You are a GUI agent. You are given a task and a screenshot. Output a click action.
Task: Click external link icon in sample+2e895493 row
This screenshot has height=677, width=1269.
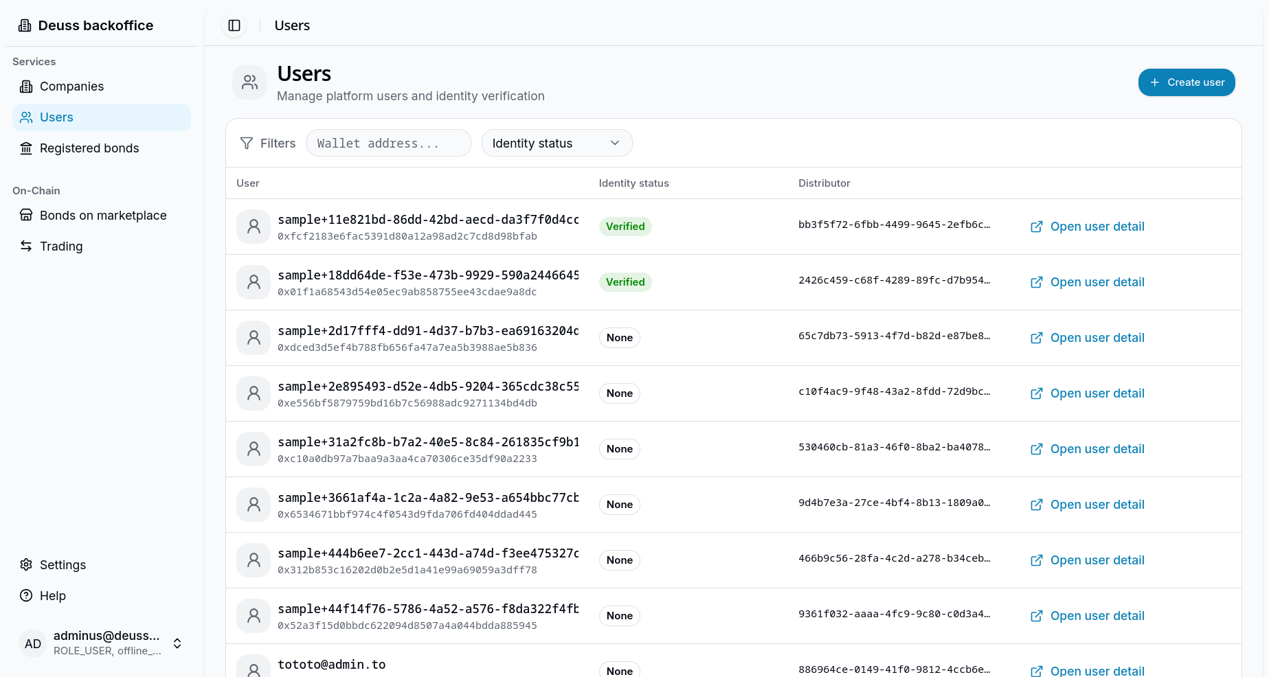[x=1037, y=393]
